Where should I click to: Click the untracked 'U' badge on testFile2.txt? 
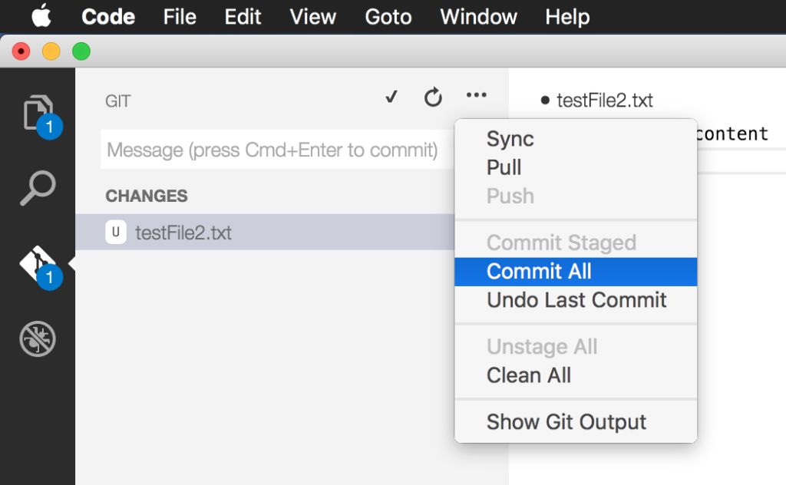(x=115, y=232)
